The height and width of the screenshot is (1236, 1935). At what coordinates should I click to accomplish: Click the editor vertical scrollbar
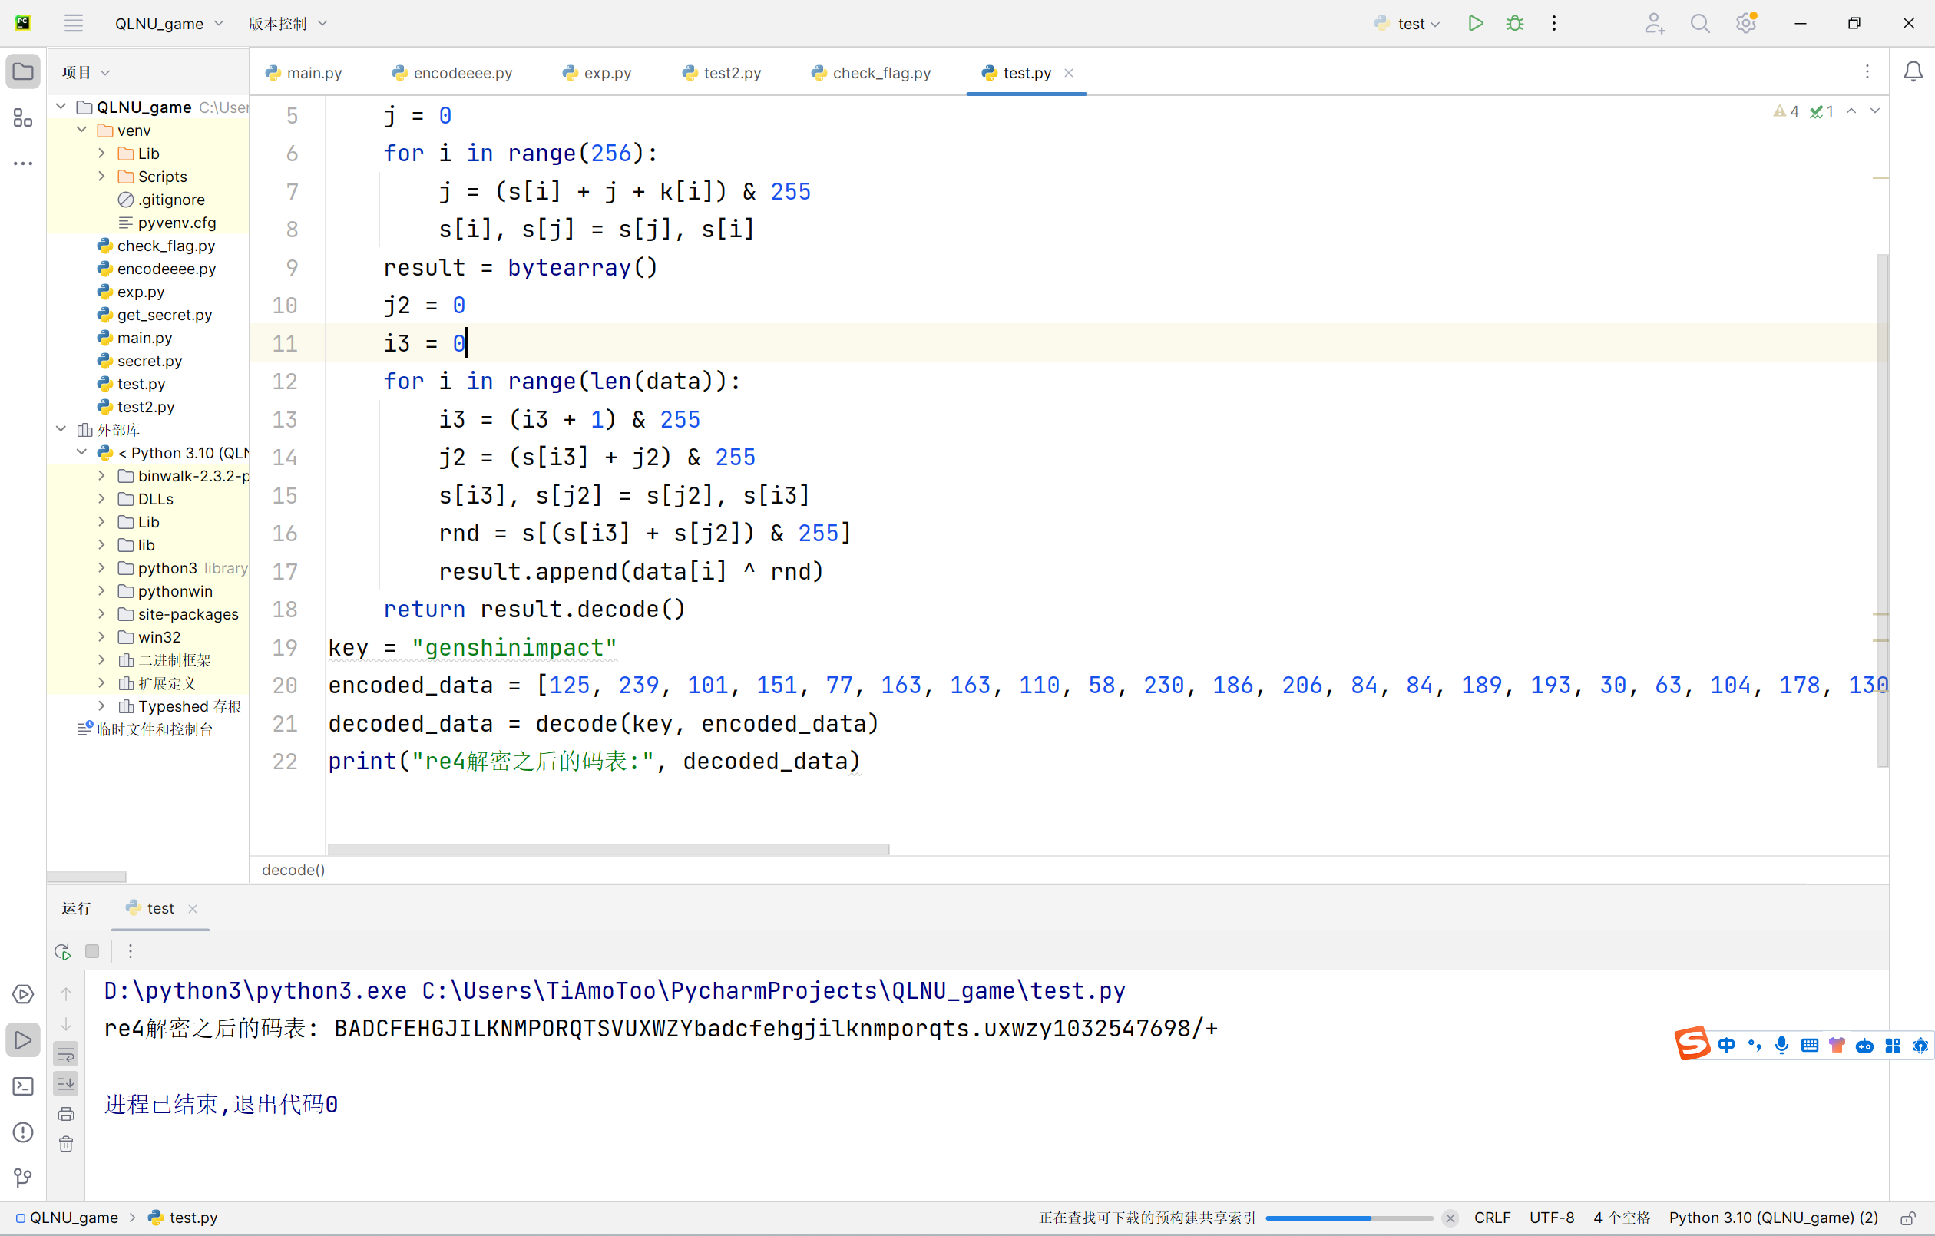tap(1882, 511)
